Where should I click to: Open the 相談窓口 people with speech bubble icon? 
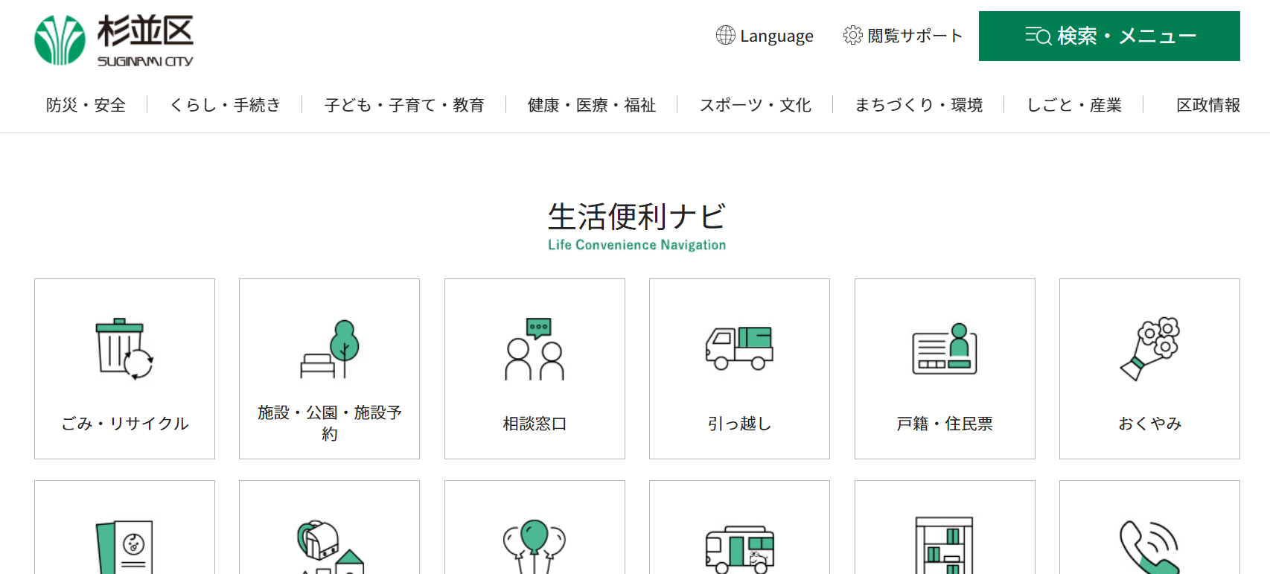pyautogui.click(x=535, y=348)
